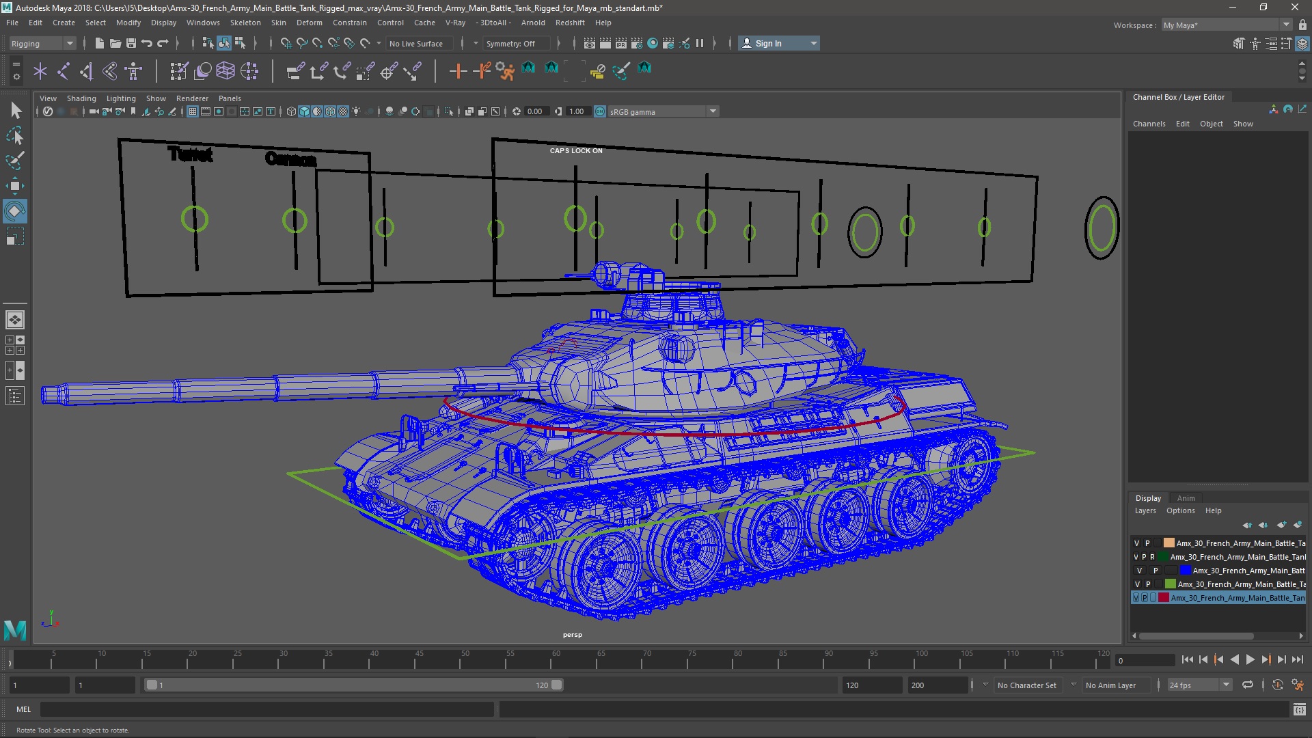Choose the Paint selection tool
The width and height of the screenshot is (1312, 738).
coord(14,161)
